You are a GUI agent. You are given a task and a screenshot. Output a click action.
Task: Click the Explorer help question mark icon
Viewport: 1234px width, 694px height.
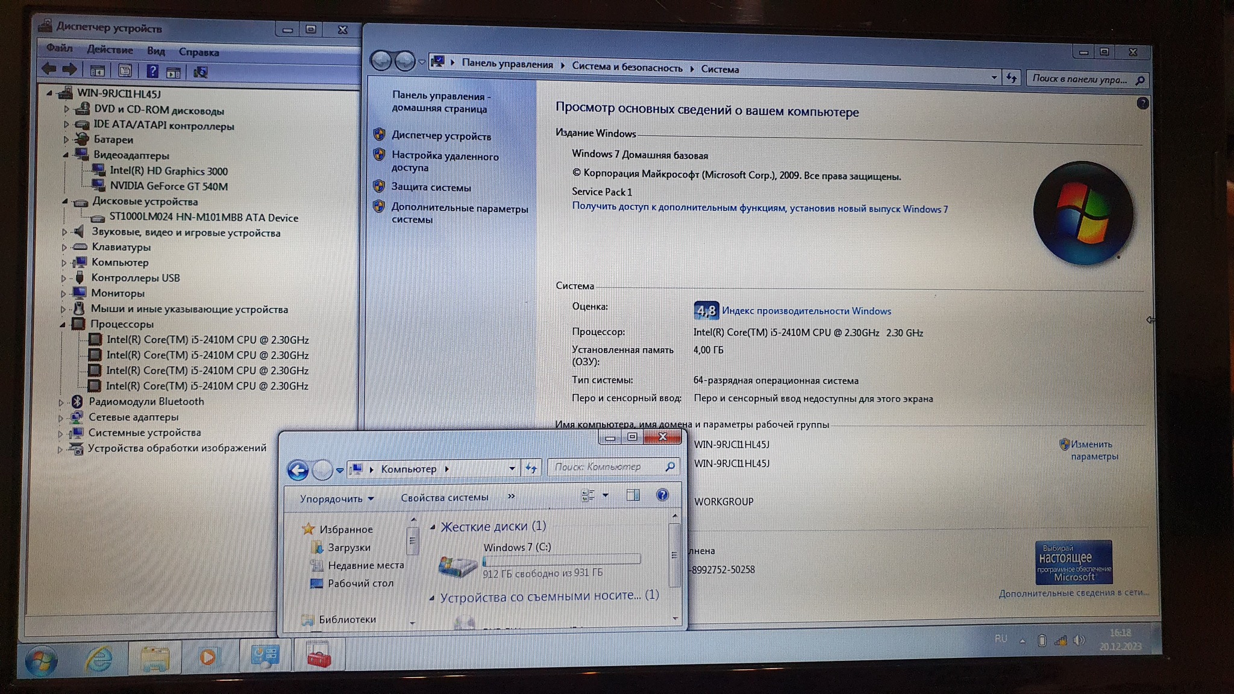click(662, 495)
